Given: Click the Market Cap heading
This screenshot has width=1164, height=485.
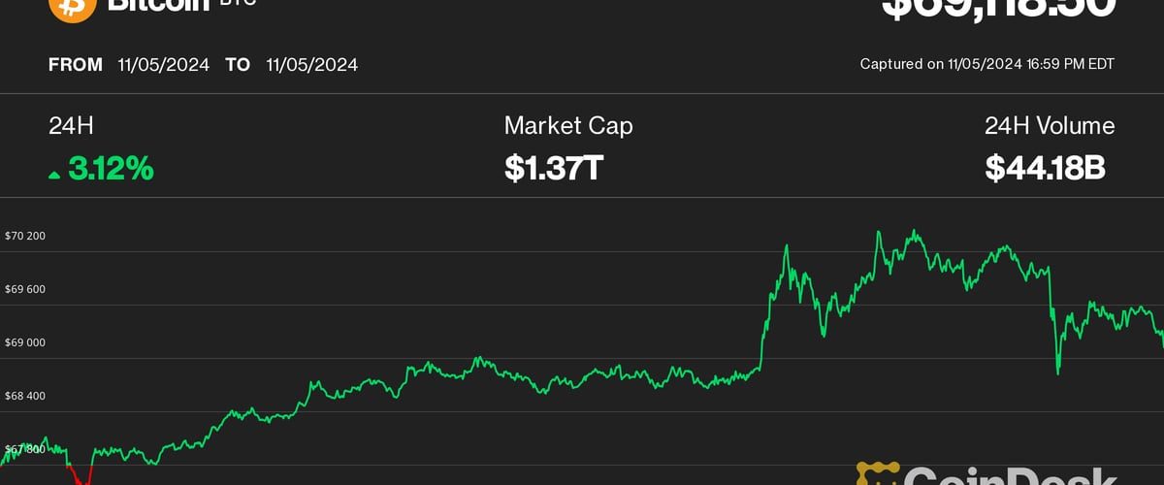Looking at the screenshot, I should 567,125.
